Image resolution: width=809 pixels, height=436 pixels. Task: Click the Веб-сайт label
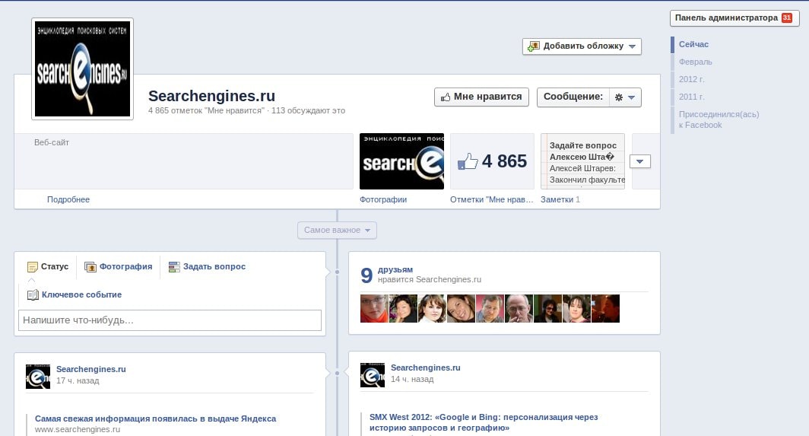pyautogui.click(x=52, y=142)
